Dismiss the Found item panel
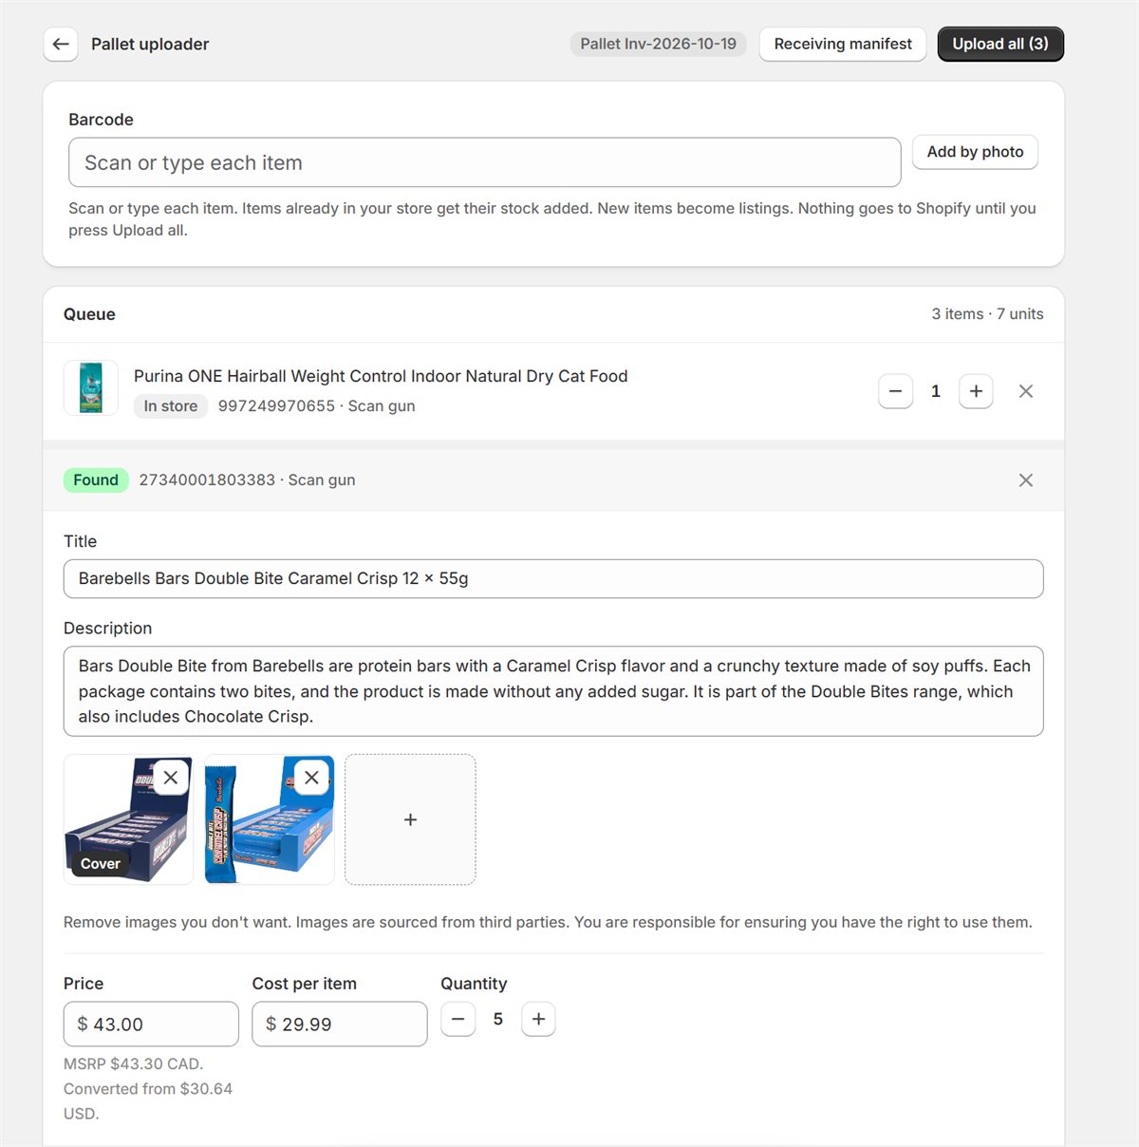The width and height of the screenshot is (1139, 1147). point(1026,480)
